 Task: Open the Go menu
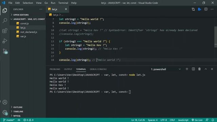[x=46, y=3]
